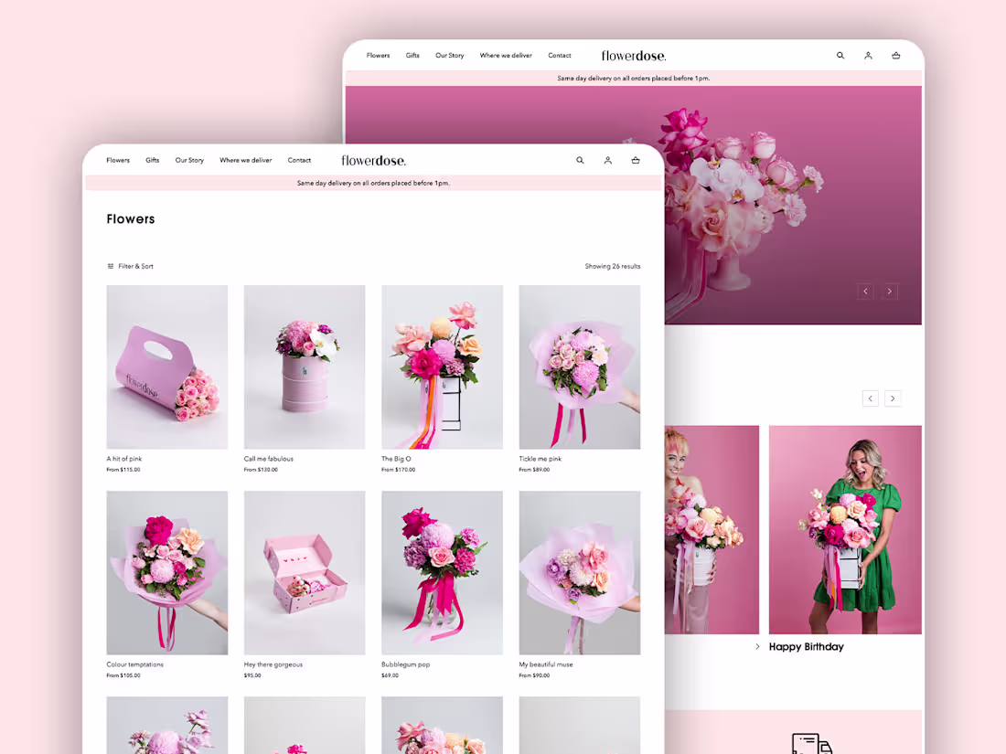
Task: Open account icon in the front window
Action: (607, 160)
